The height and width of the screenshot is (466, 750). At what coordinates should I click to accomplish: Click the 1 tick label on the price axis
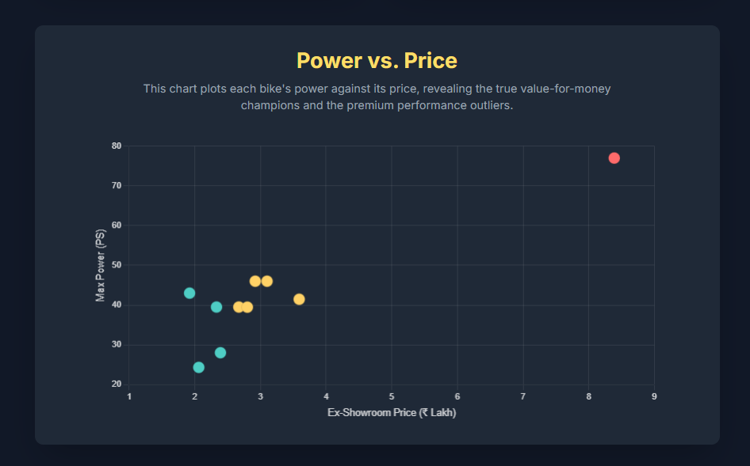[x=130, y=396]
